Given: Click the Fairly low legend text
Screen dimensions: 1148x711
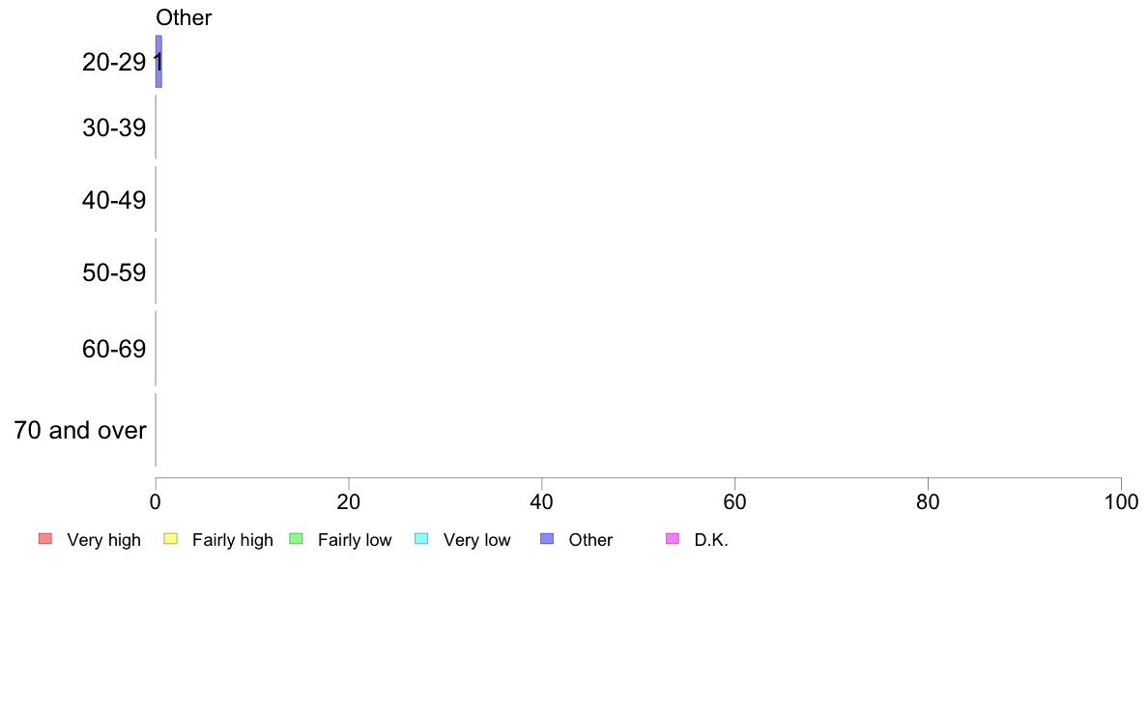Looking at the screenshot, I should tap(355, 540).
